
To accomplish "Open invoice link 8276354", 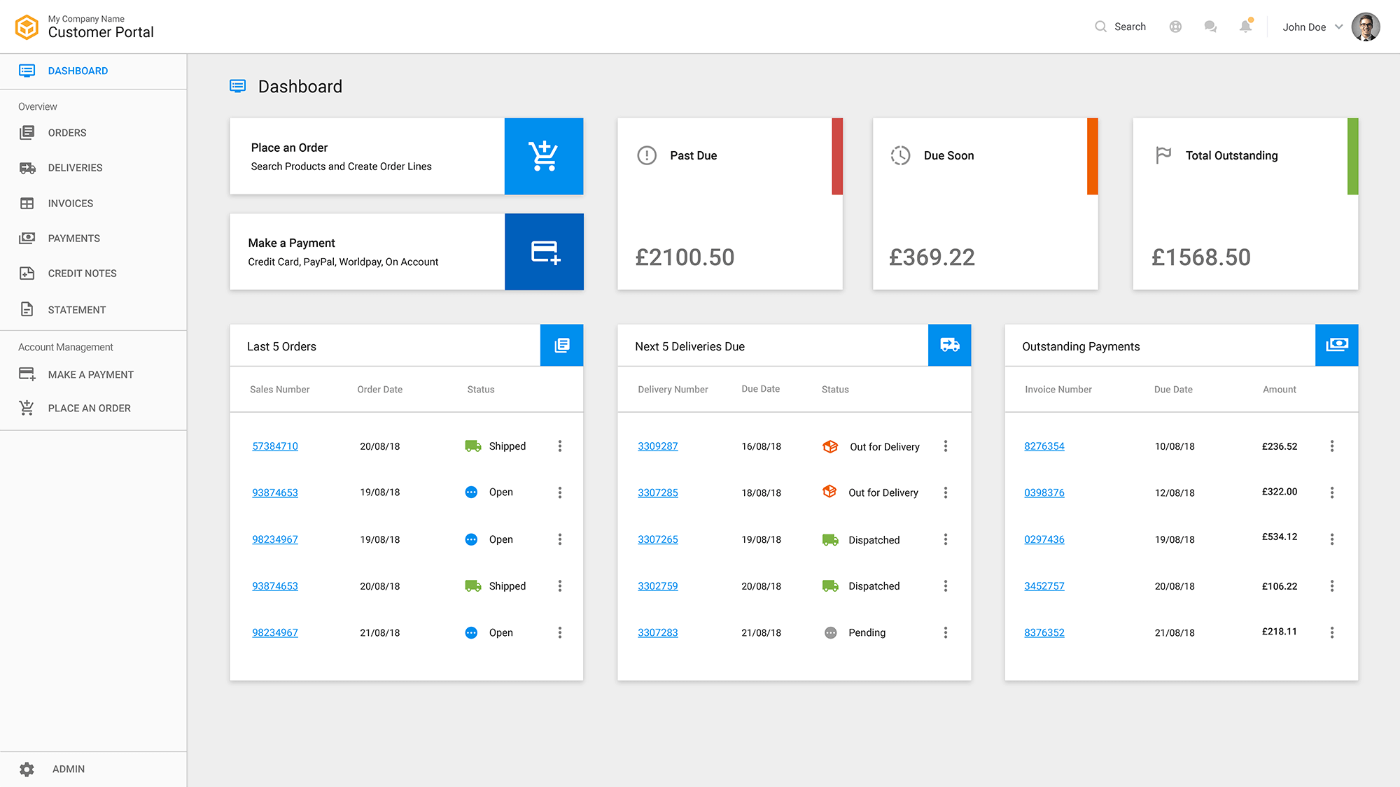I will pyautogui.click(x=1044, y=446).
